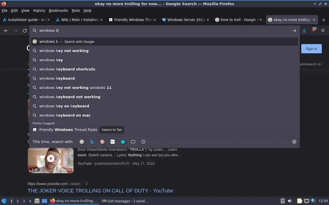Open the volume control in system tray

coord(290,201)
